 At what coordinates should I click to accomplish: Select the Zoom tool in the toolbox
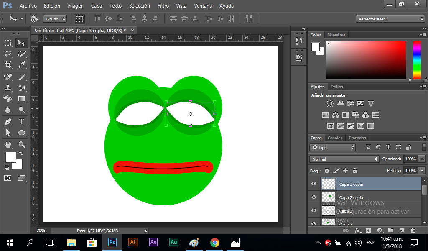coord(22,144)
